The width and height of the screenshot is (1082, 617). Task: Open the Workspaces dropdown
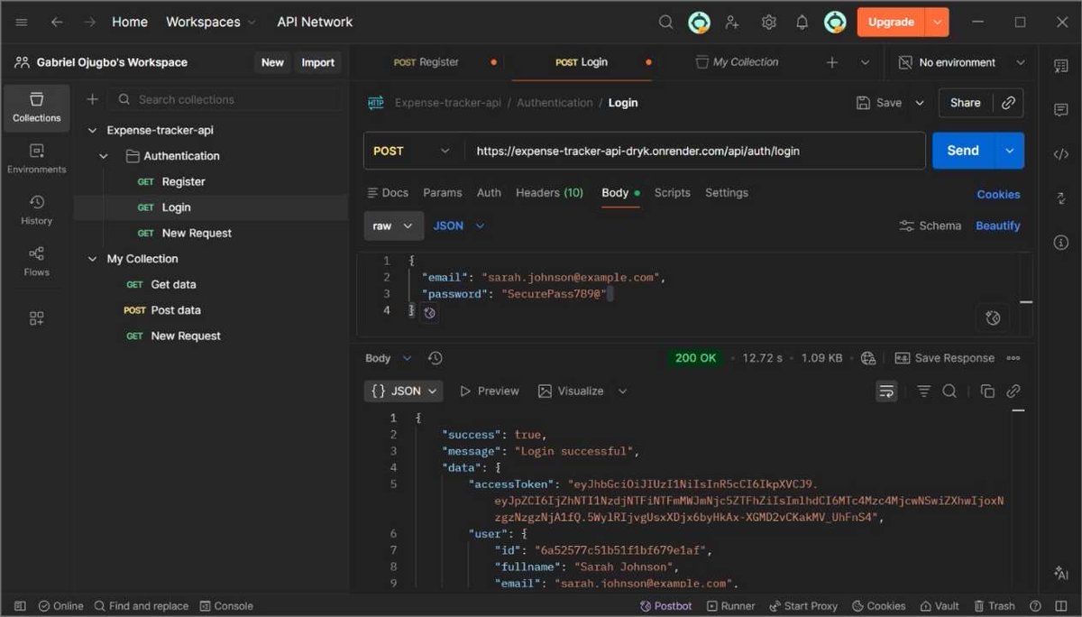[x=211, y=22]
